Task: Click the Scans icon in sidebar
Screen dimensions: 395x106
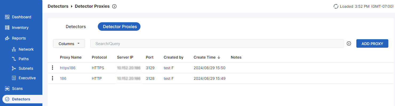Action: pyautogui.click(x=7, y=89)
